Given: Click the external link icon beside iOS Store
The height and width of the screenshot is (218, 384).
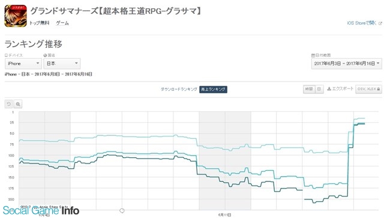Looking at the screenshot, I should [x=380, y=23].
